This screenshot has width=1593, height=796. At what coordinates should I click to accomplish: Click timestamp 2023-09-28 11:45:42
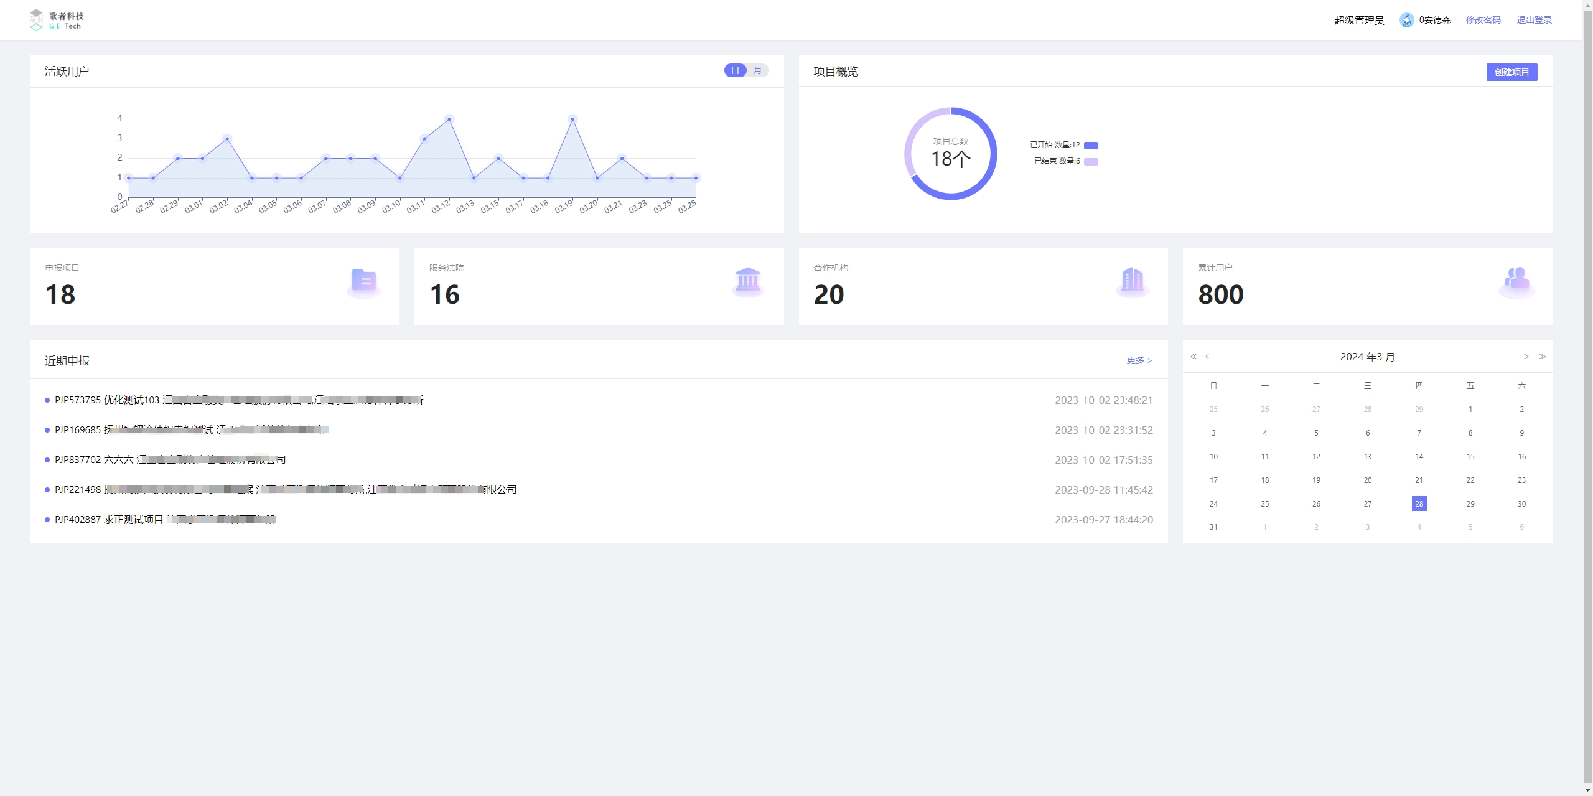[x=1103, y=490]
